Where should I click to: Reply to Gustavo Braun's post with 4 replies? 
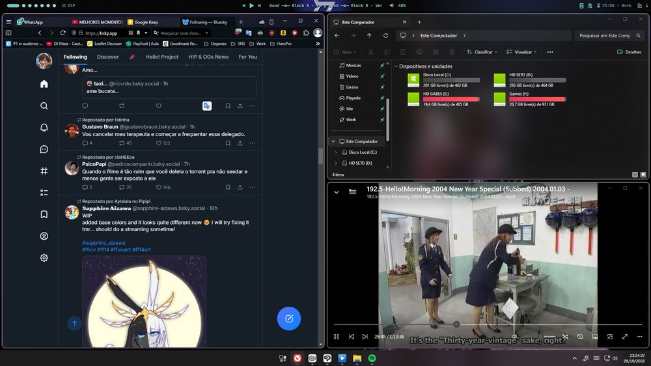(85, 143)
